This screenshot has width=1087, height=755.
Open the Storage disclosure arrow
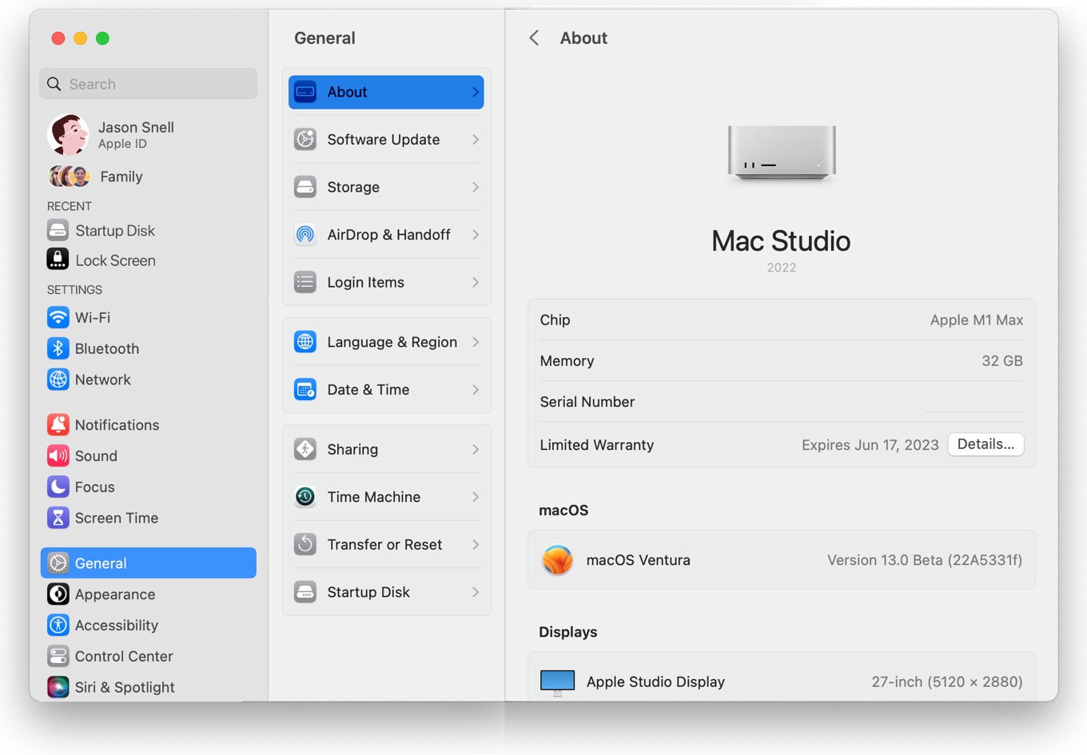[x=476, y=187]
